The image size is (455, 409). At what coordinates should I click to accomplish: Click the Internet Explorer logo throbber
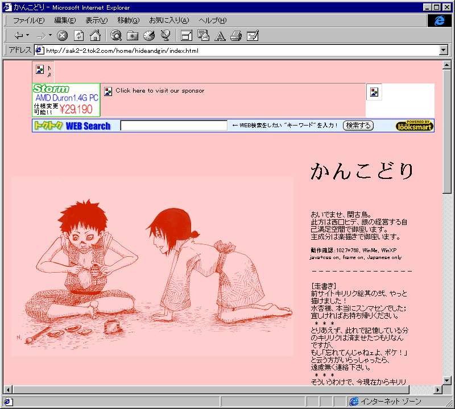point(439,20)
